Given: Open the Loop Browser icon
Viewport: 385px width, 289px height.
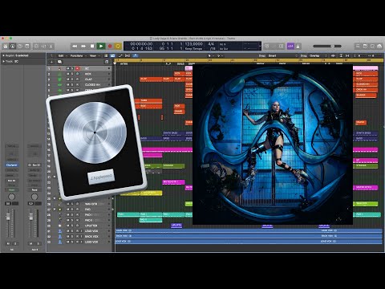Looking at the screenshot, I should click(372, 46).
